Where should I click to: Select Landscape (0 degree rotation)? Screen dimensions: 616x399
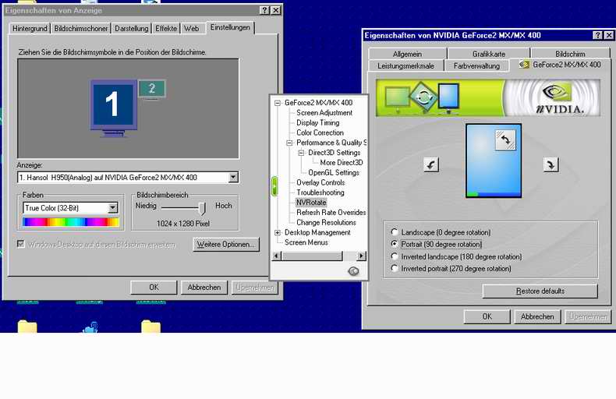395,232
